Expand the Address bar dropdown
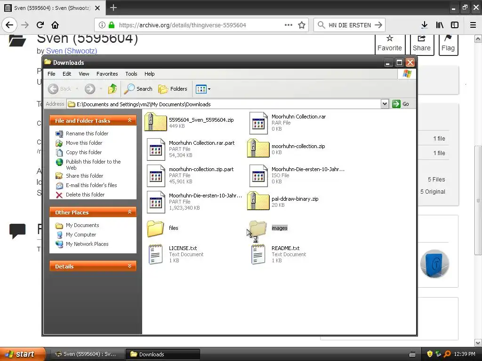The height and width of the screenshot is (361, 482). pos(385,104)
